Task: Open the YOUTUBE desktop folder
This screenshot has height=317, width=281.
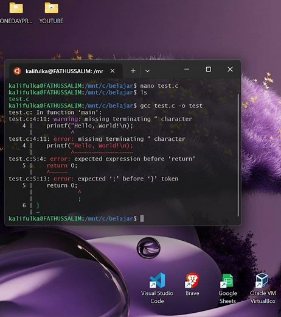Action: pos(51,13)
